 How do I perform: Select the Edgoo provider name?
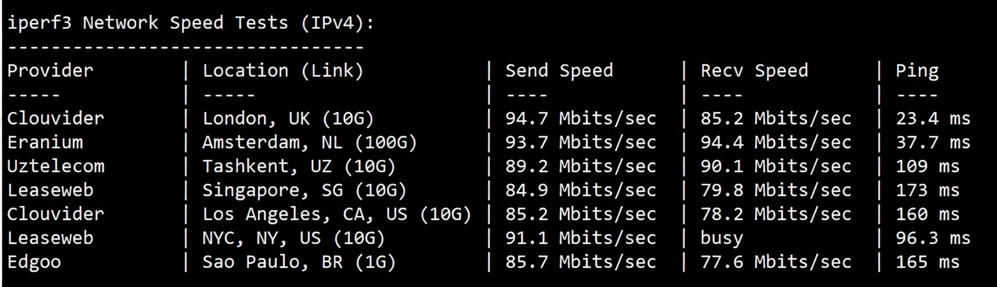pyautogui.click(x=34, y=262)
